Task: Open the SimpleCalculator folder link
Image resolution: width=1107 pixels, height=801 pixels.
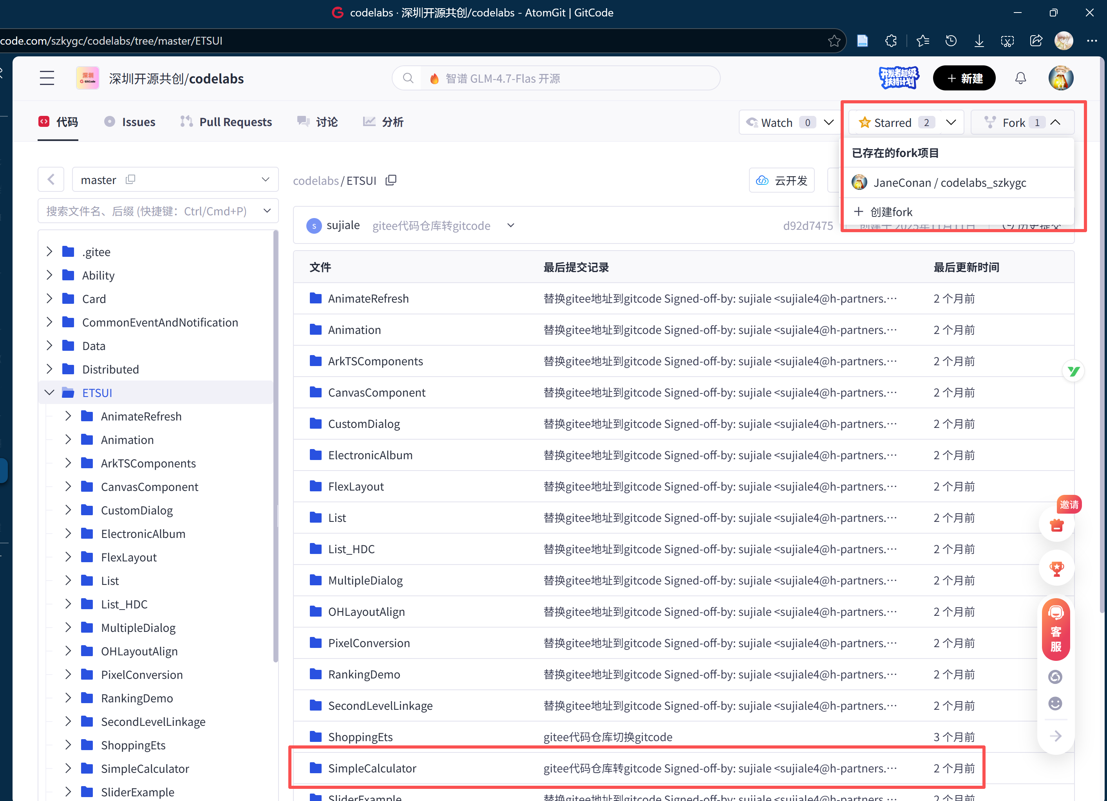Action: (x=372, y=769)
